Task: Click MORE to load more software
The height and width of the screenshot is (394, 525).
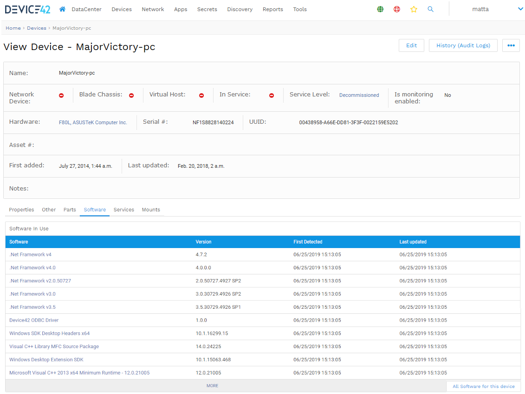Action: tap(212, 386)
